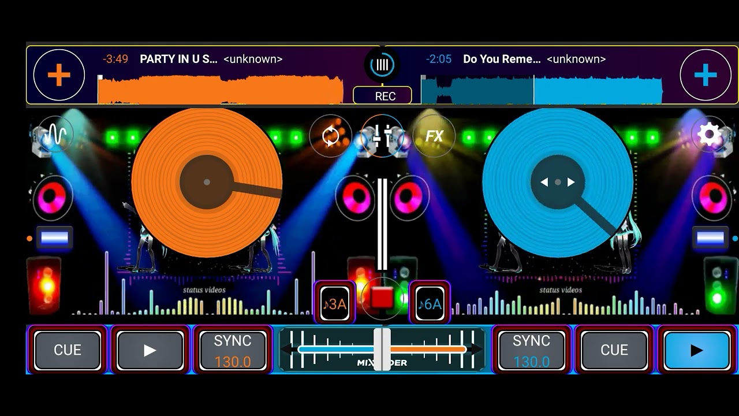Screen dimensions: 739x416
Task: Sync the right deck at 130.0
Action: (532, 350)
